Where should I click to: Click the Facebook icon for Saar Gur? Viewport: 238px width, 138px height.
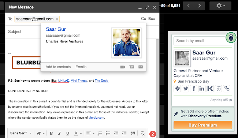click(194, 89)
